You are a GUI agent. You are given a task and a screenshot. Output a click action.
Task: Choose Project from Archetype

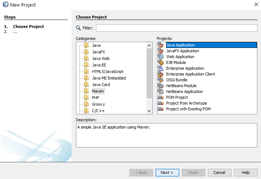point(186,103)
